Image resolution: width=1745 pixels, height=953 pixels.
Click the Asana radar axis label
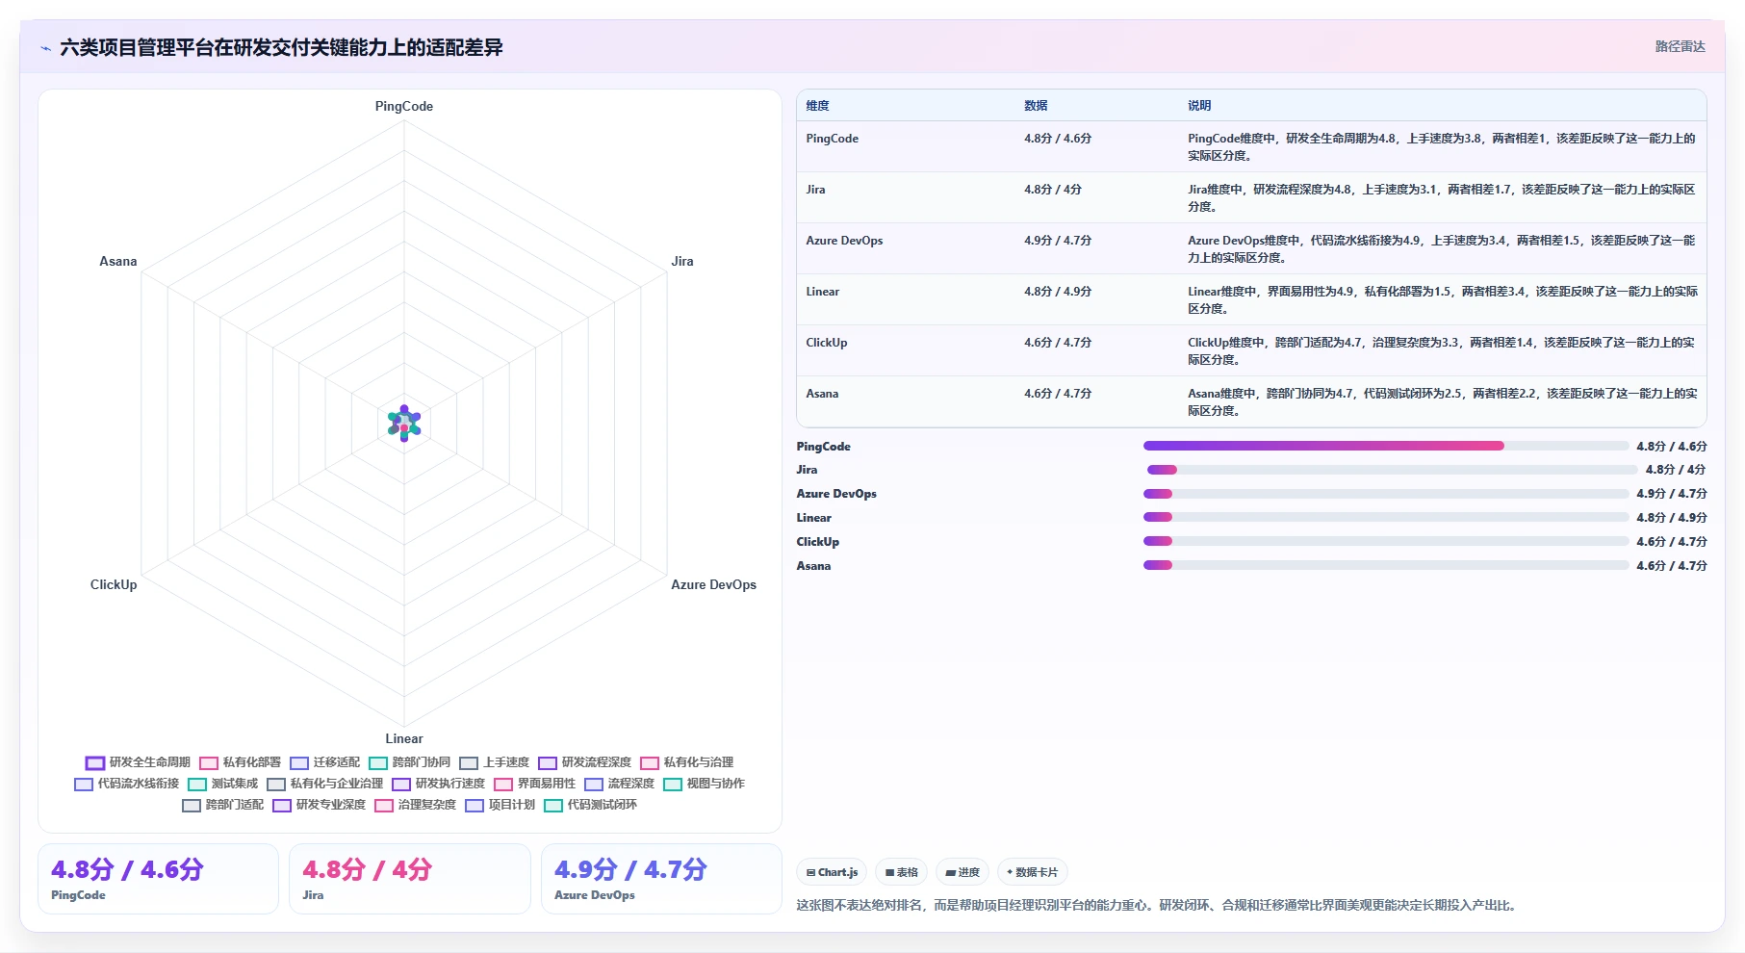point(118,261)
